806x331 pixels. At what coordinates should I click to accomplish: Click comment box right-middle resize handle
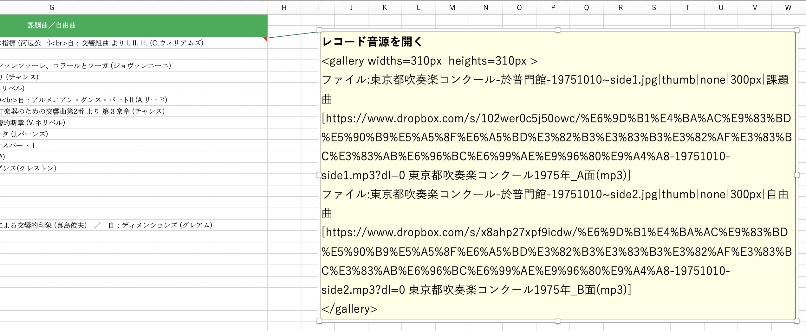pos(796,175)
